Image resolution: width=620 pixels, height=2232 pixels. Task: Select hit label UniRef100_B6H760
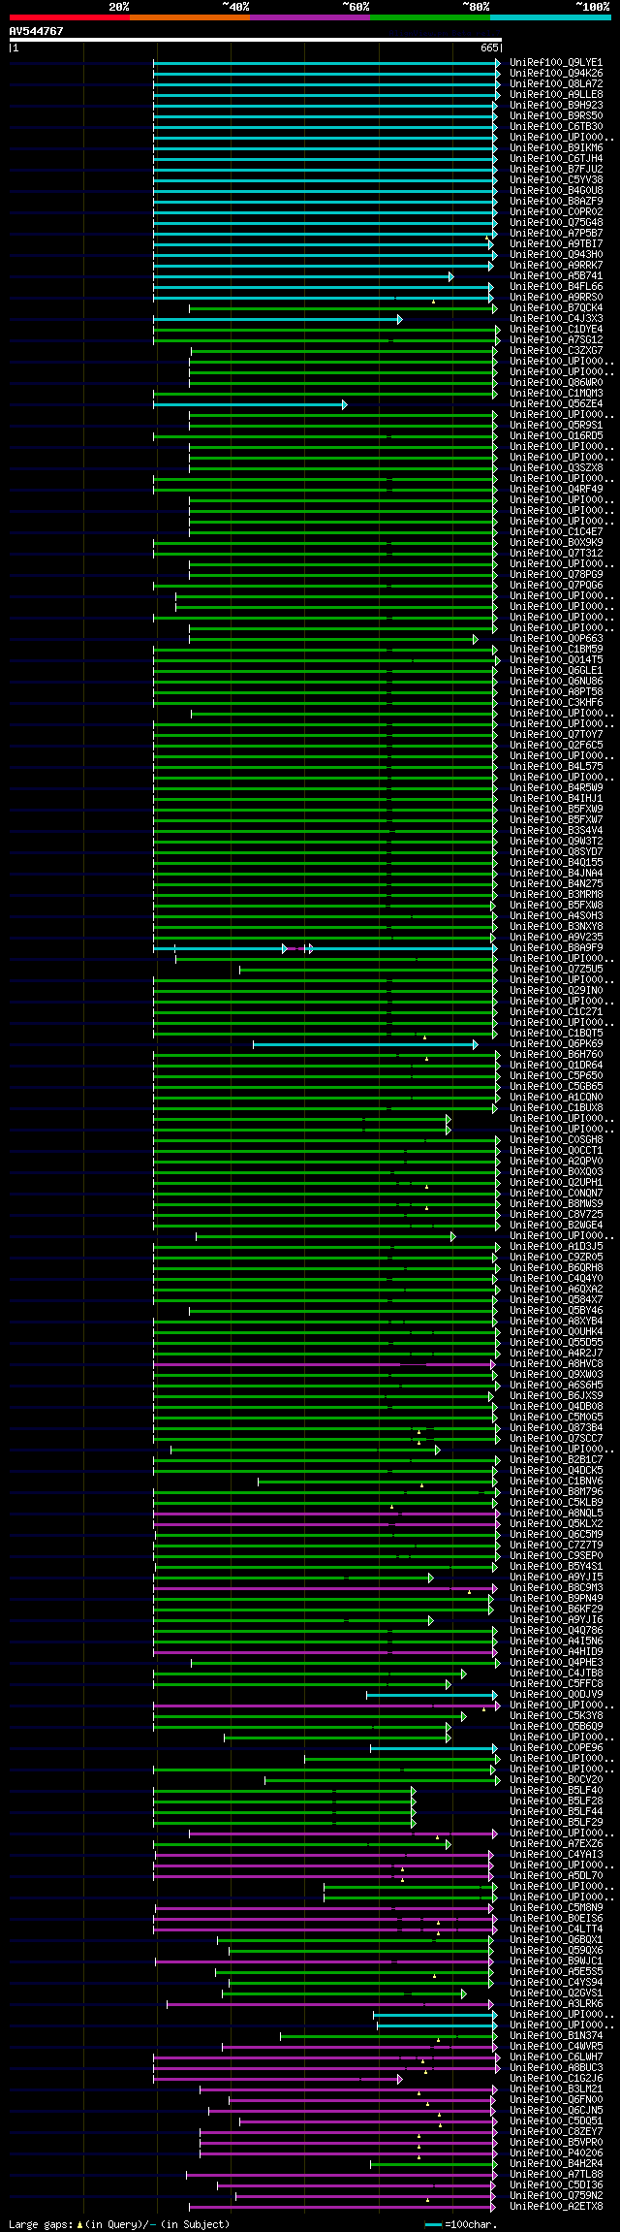point(556,1055)
